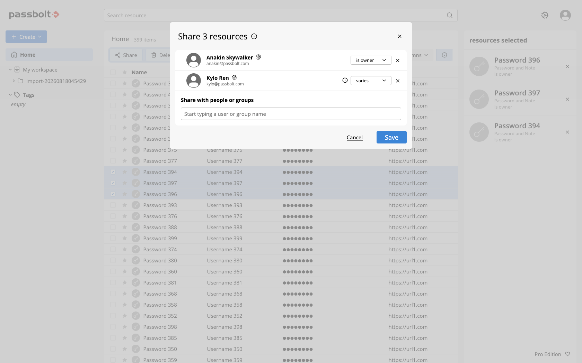This screenshot has height=363, width=582.
Task: Click the passbolt logo
Action: coord(34,14)
